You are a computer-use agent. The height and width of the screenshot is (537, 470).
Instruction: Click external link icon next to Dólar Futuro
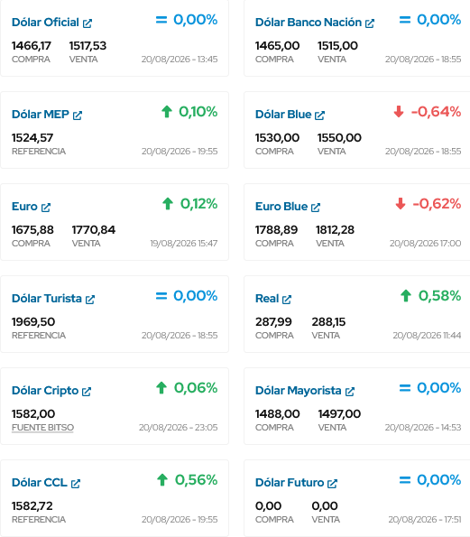pos(332,484)
